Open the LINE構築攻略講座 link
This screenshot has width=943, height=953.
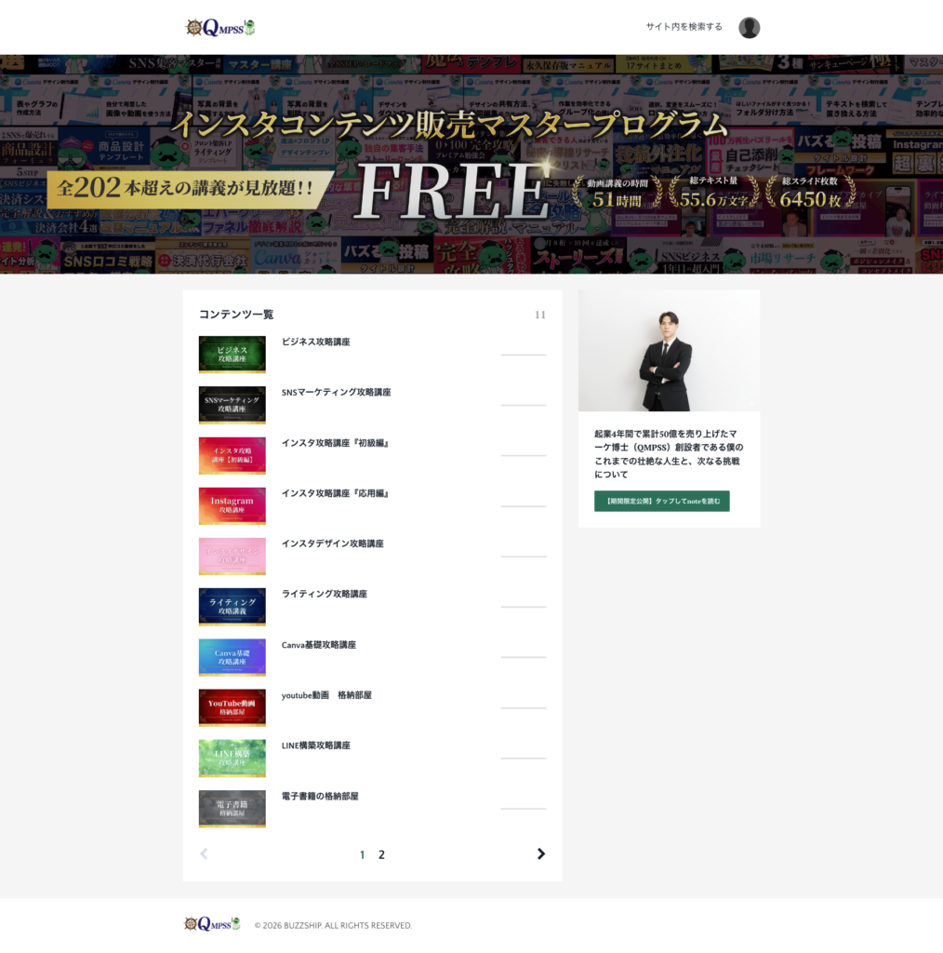tap(316, 745)
